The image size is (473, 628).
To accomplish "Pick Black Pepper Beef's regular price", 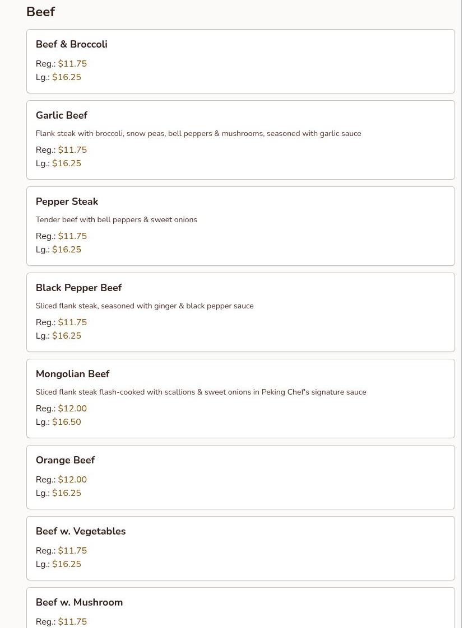I will (72, 322).
